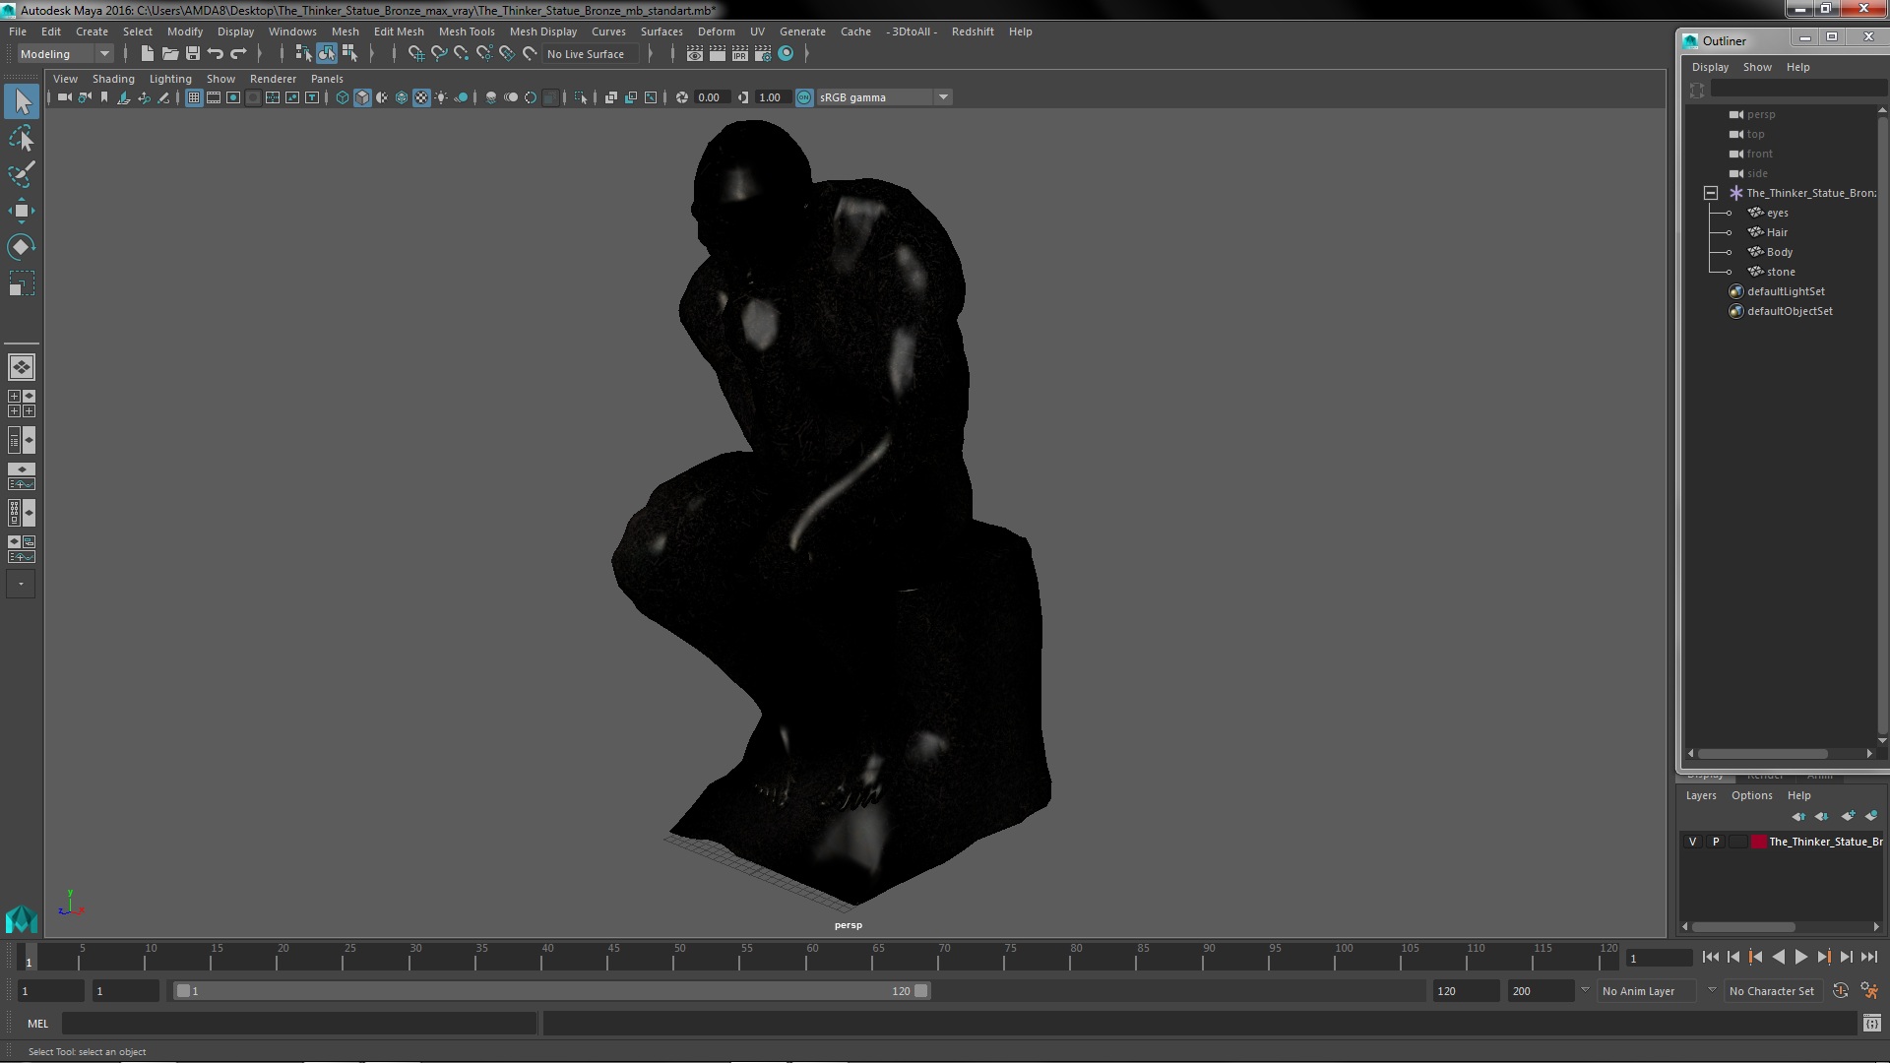This screenshot has height=1063, width=1890.
Task: Open Layers menu in layer editor
Action: click(1701, 795)
